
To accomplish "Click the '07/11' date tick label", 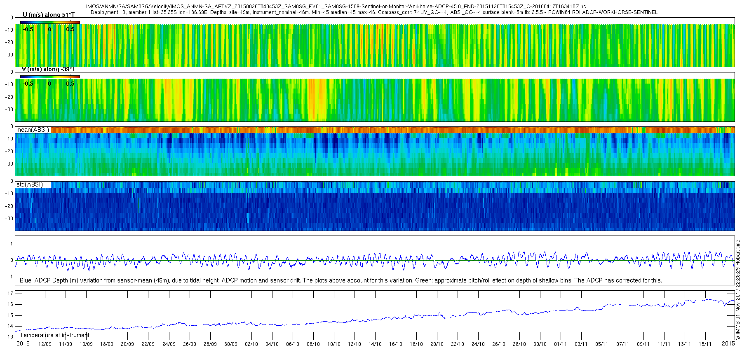I will pyautogui.click(x=622, y=344).
